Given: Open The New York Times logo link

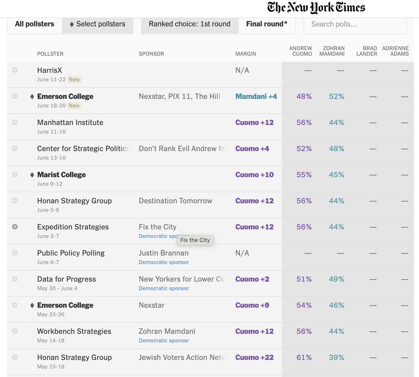Looking at the screenshot, I should coord(316,8).
